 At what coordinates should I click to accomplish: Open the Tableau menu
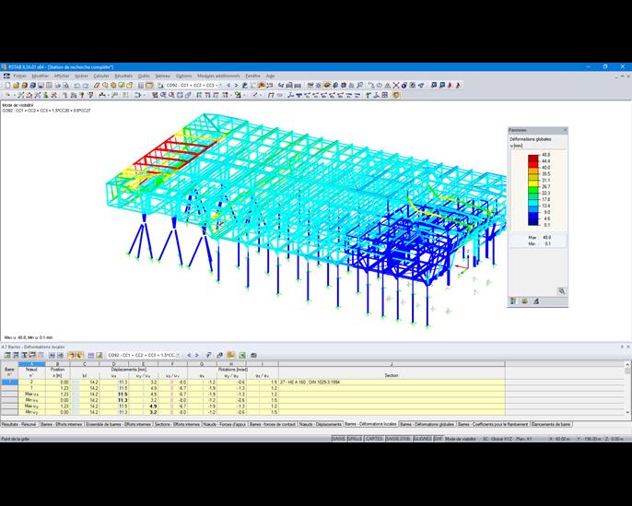coord(162,76)
